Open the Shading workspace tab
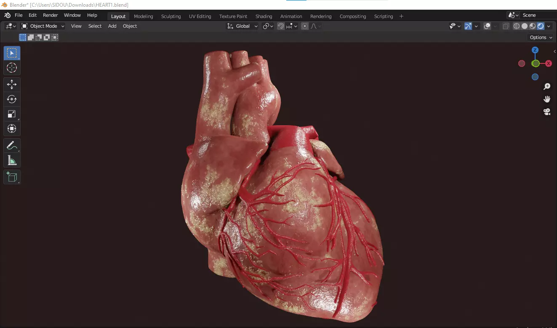Viewport: 557px width, 328px height. pos(264,16)
